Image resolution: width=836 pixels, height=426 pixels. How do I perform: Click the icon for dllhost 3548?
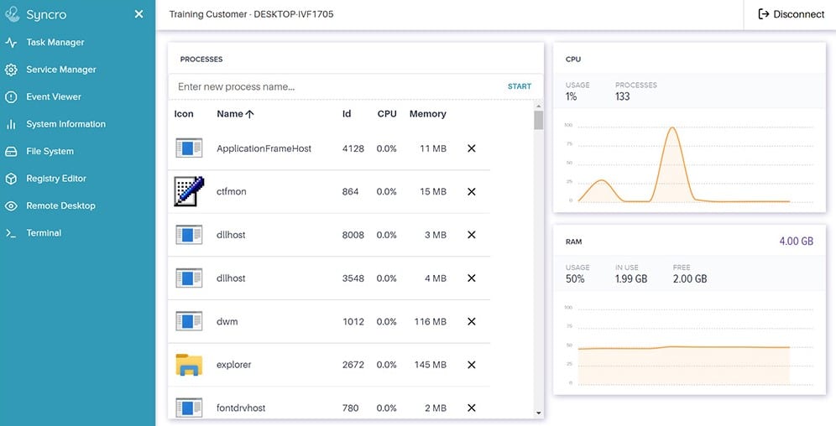(x=189, y=278)
